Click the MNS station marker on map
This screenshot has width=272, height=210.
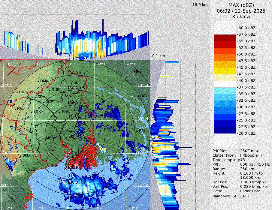[x=132, y=72]
